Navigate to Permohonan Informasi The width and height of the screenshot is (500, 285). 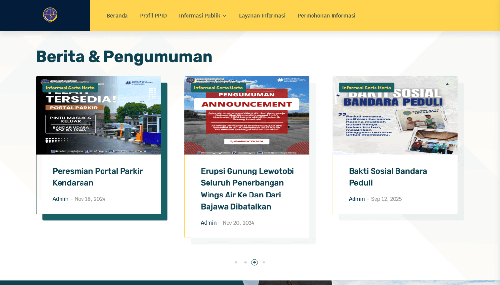tap(326, 15)
